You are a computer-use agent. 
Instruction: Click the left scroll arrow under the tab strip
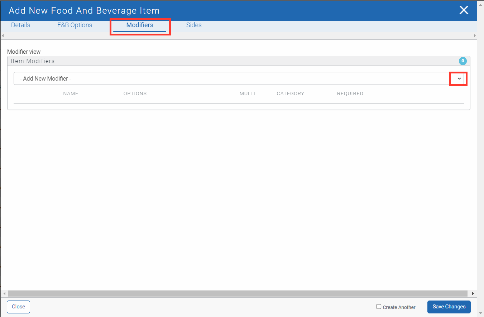(x=3, y=36)
